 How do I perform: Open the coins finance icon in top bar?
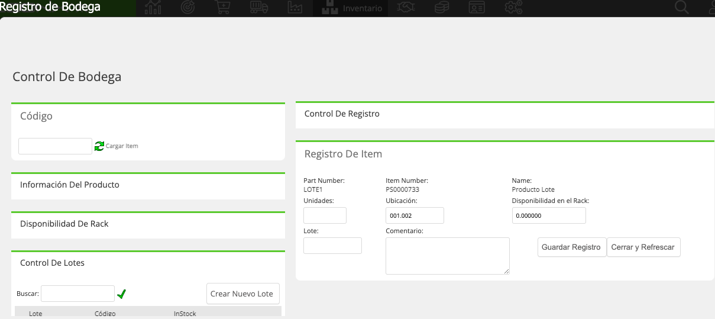click(x=441, y=8)
